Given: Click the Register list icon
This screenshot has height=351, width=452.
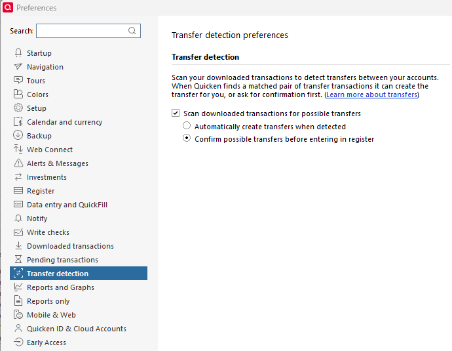Looking at the screenshot, I should [18, 190].
